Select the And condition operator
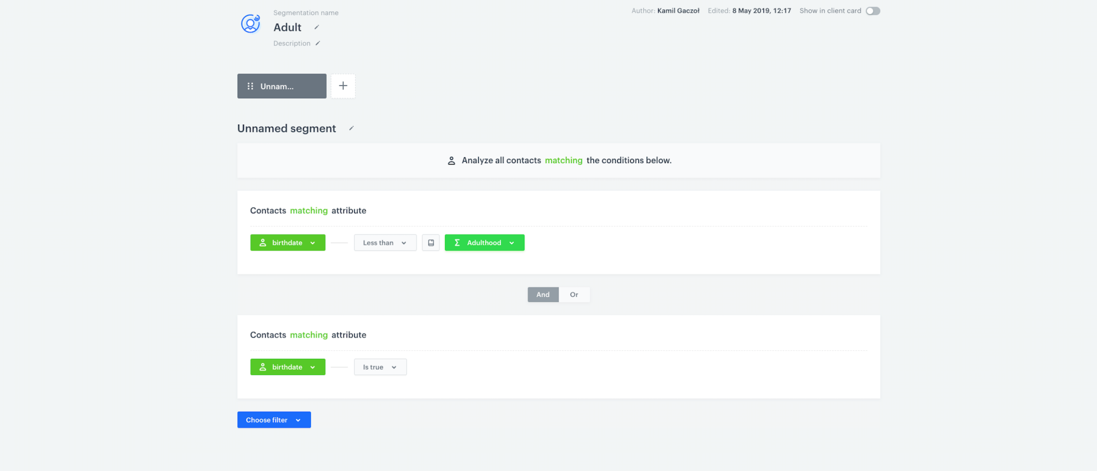The width and height of the screenshot is (1097, 471). click(x=542, y=295)
